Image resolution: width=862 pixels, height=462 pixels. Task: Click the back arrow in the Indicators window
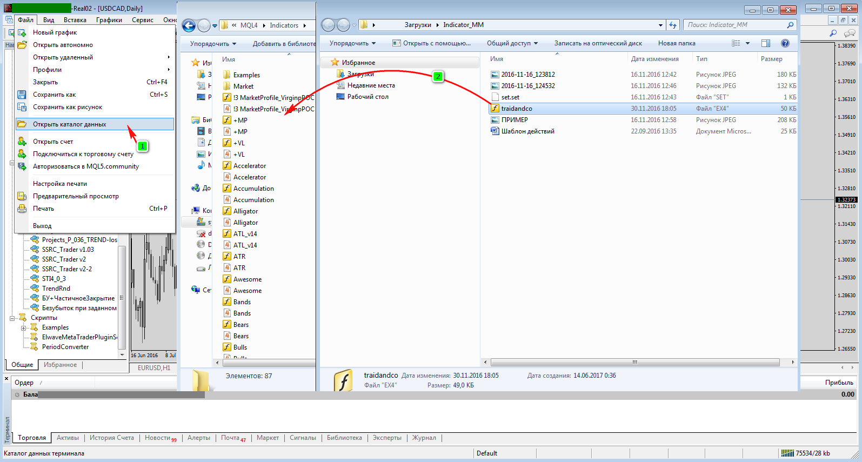click(x=189, y=25)
